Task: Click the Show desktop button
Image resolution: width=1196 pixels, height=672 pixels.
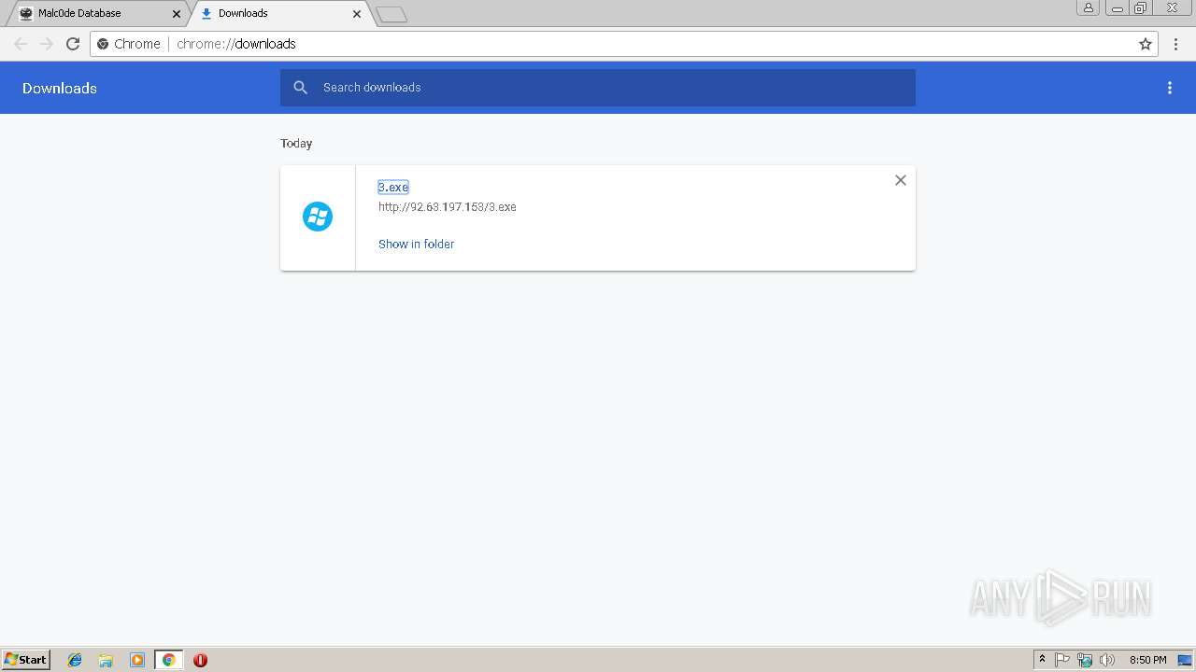Action: pos(1185,660)
